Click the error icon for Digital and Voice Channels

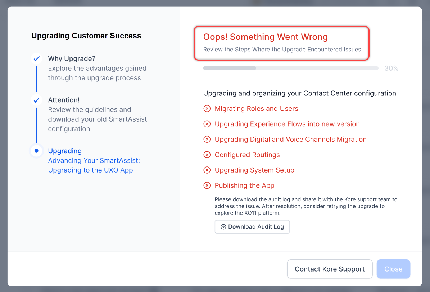point(207,140)
